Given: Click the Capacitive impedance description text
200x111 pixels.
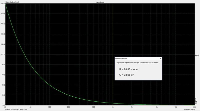Looking at the screenshot, I should [x=137, y=63].
